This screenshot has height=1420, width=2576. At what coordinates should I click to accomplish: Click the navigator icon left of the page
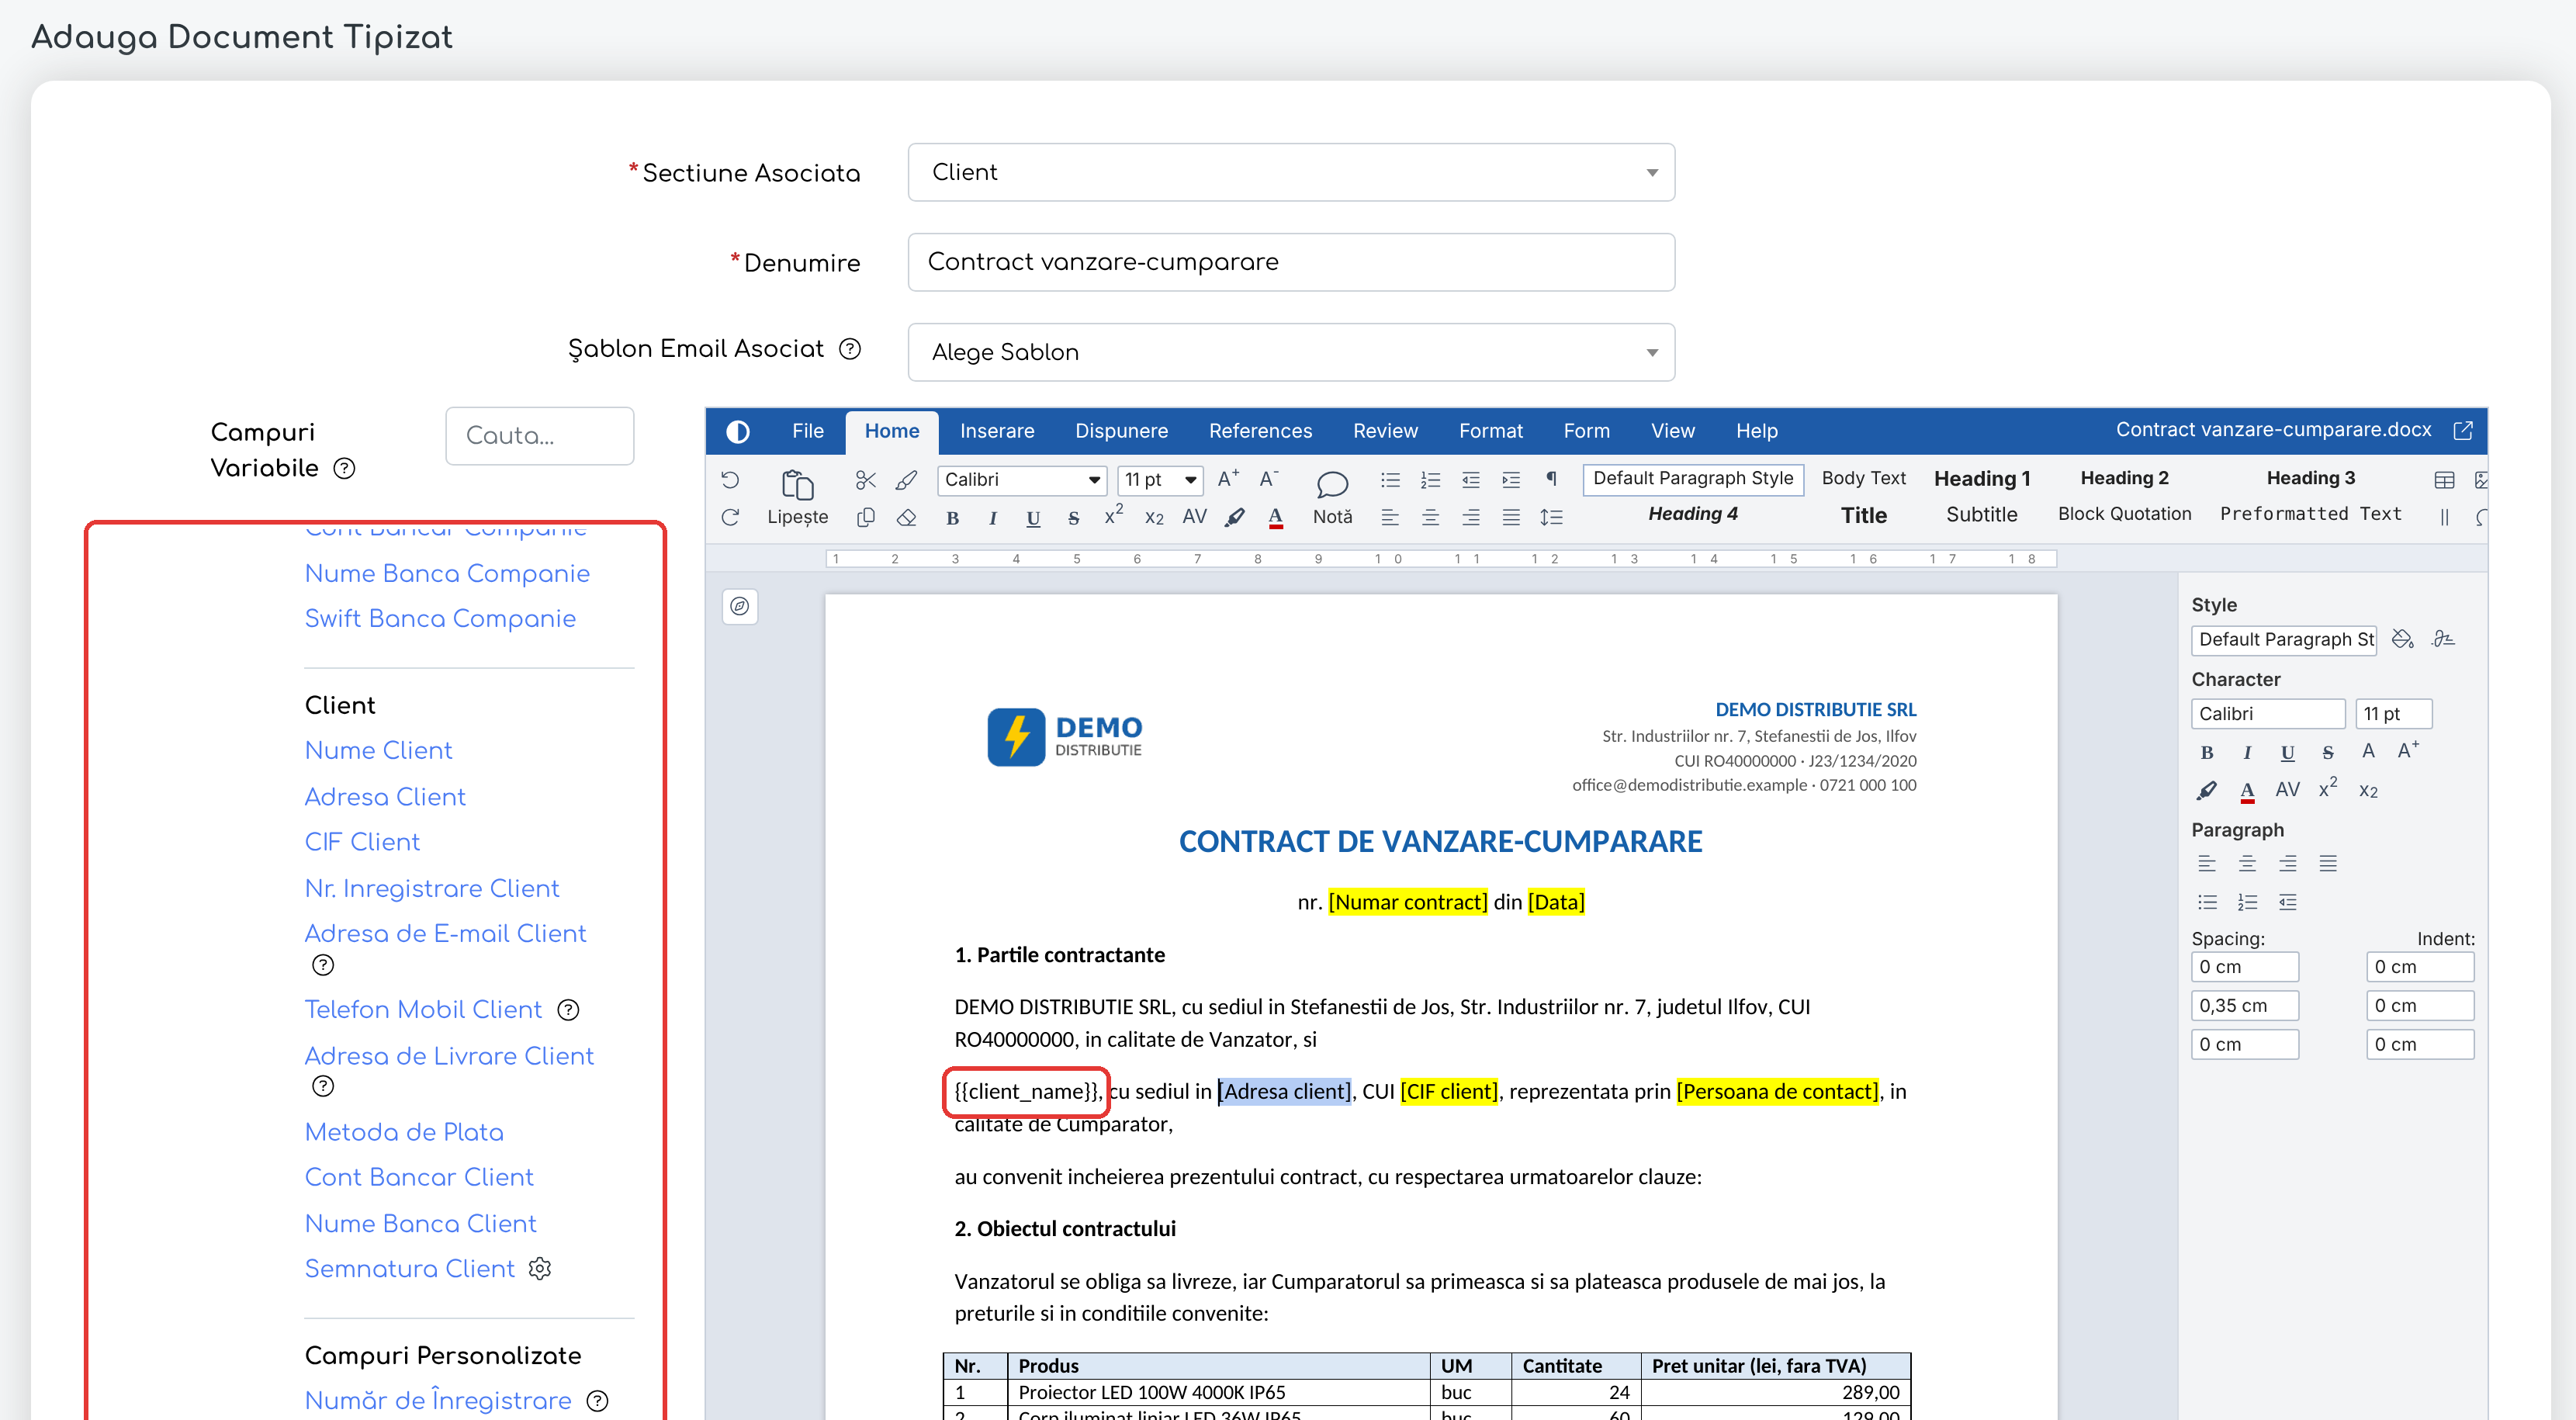(739, 606)
